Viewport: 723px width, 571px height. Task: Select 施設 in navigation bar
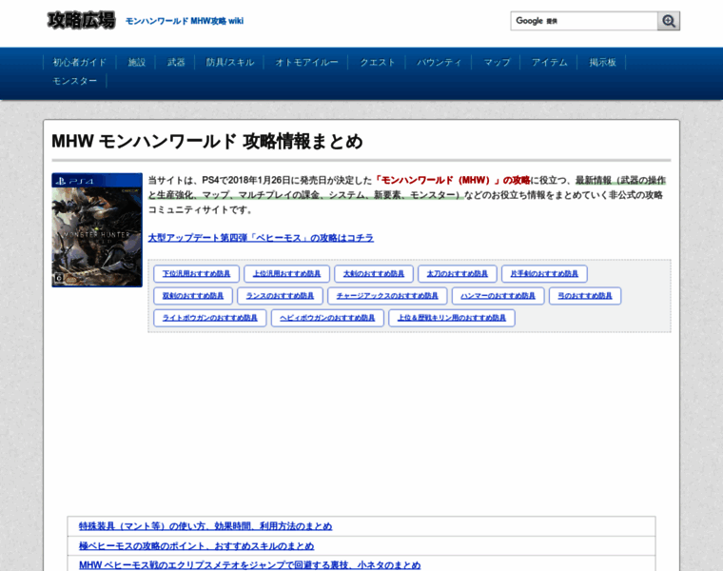pos(136,62)
